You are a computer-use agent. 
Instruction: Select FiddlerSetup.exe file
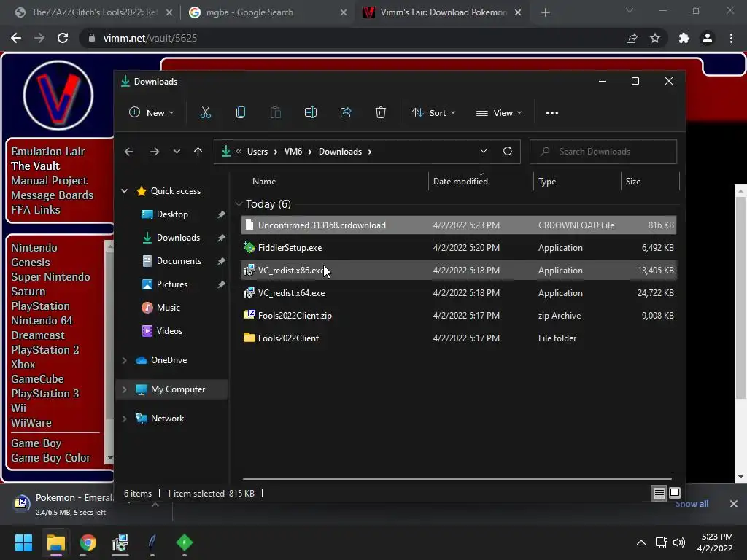pos(459,248)
